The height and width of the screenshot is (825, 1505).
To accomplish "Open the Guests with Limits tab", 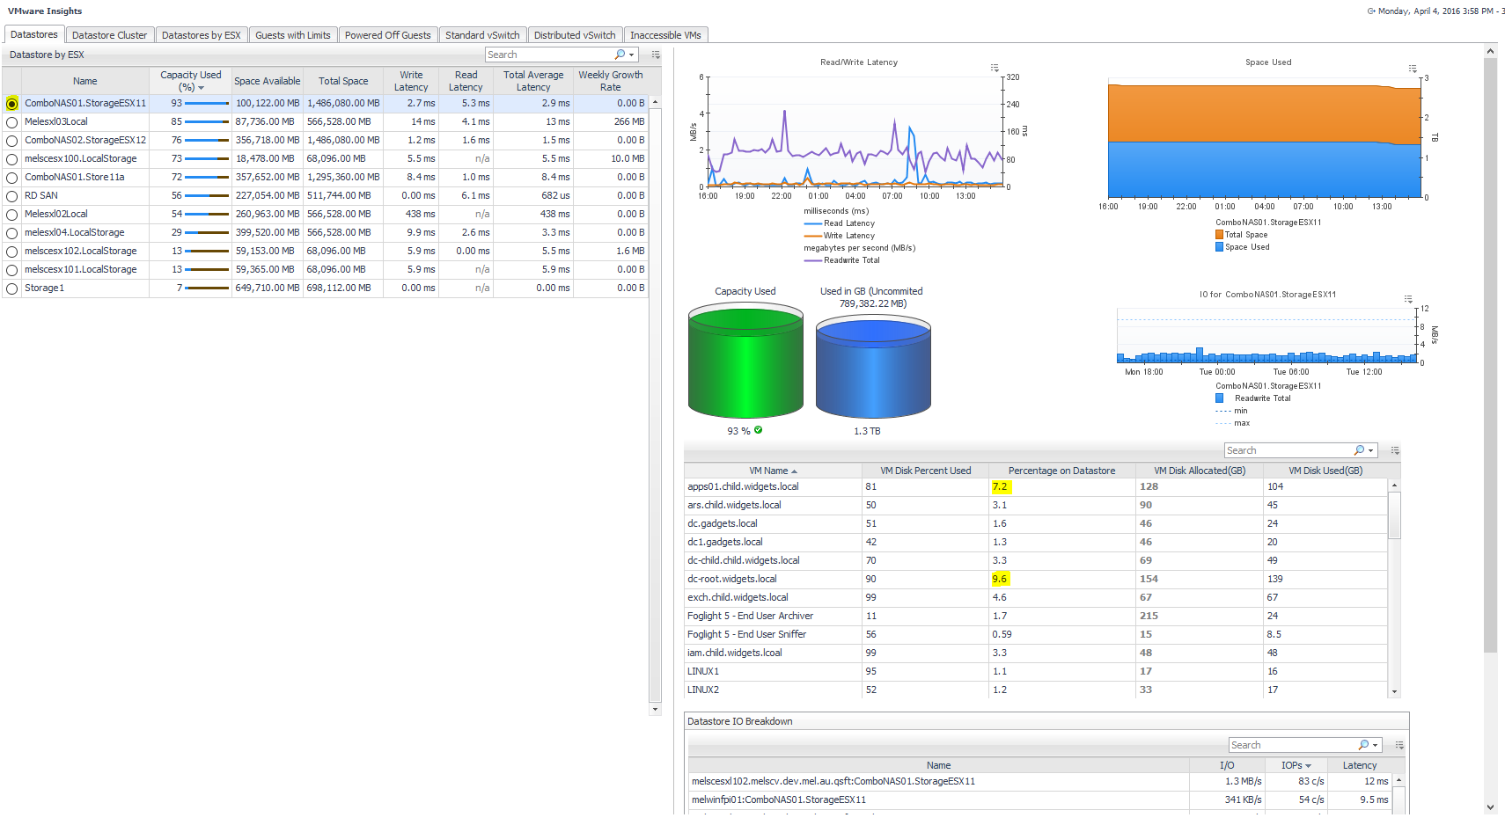I will click(293, 35).
